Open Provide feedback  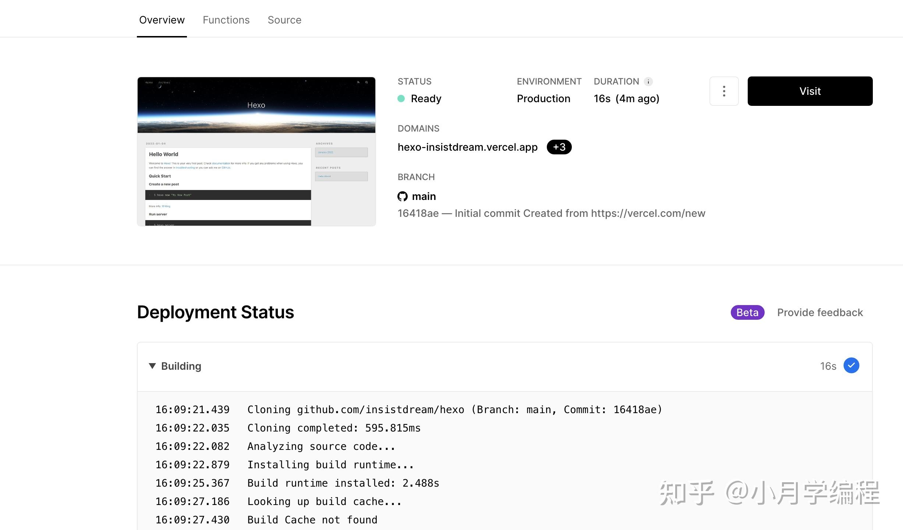tap(820, 312)
